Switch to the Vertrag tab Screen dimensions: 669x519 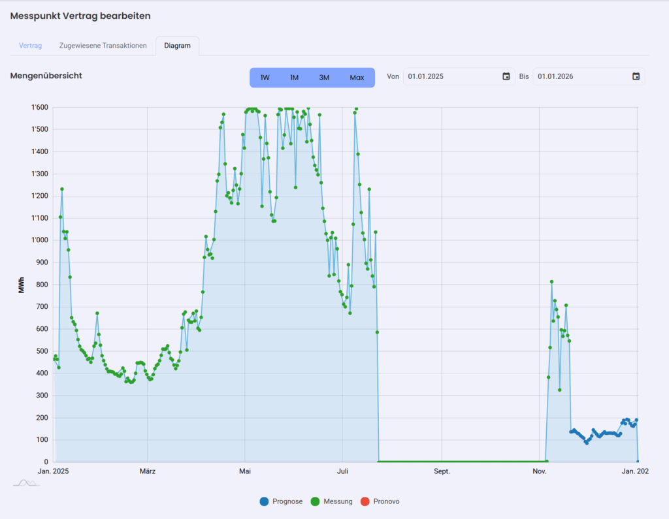tap(30, 46)
